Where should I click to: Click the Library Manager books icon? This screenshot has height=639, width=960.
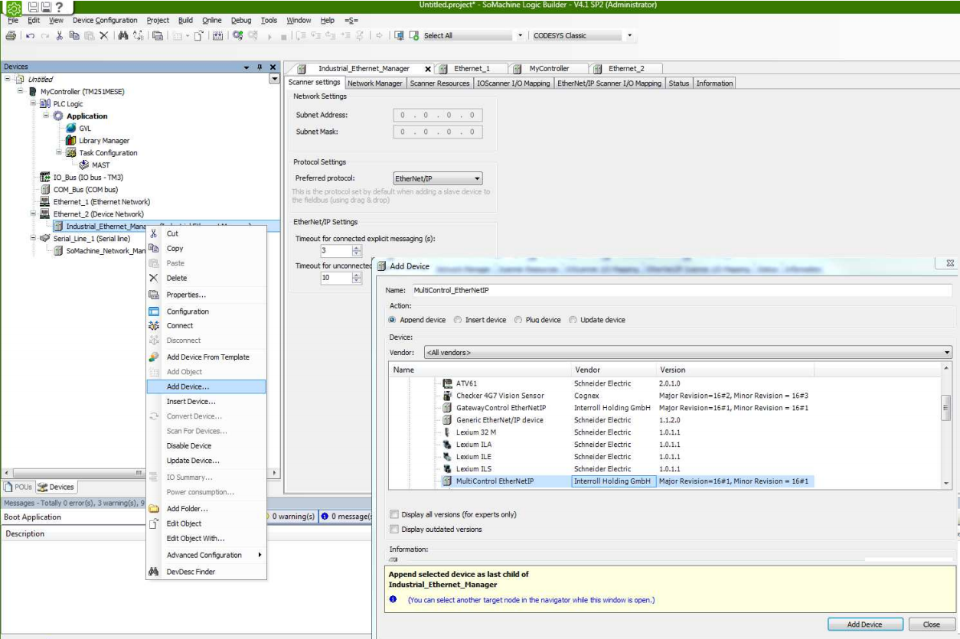[x=71, y=141]
